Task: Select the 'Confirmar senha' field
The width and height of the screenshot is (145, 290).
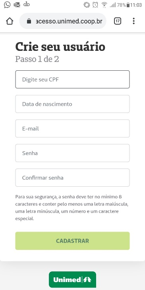Action: (72, 178)
